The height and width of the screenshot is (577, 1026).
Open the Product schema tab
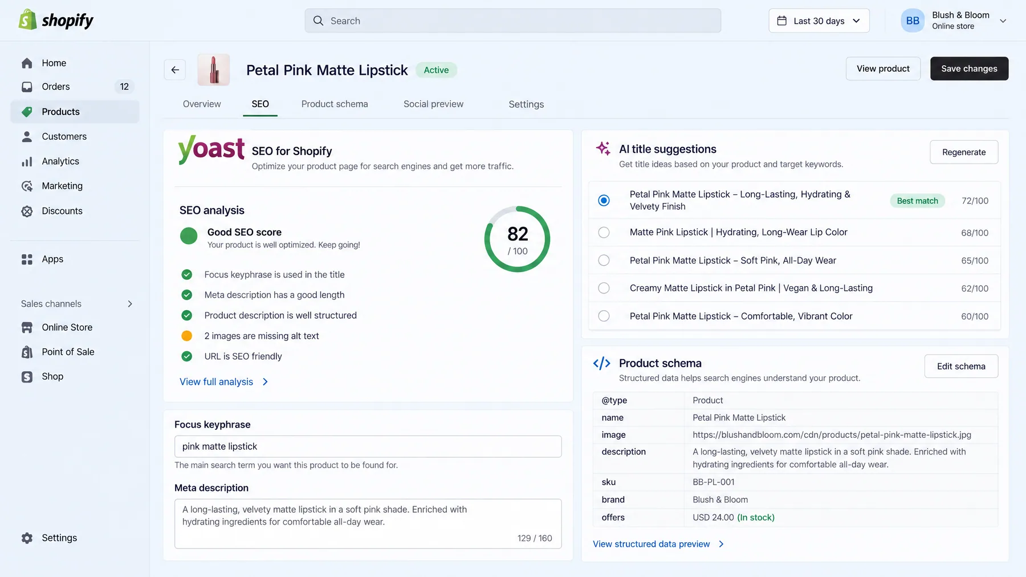click(x=335, y=104)
